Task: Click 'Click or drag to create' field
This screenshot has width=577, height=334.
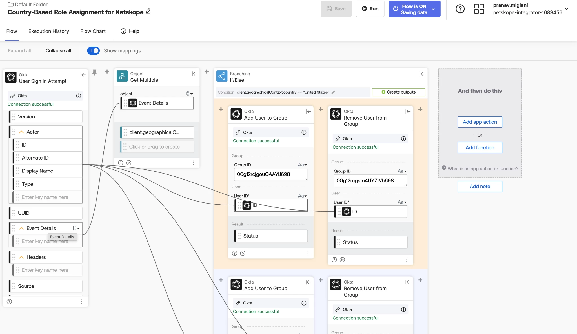Action: (x=157, y=147)
